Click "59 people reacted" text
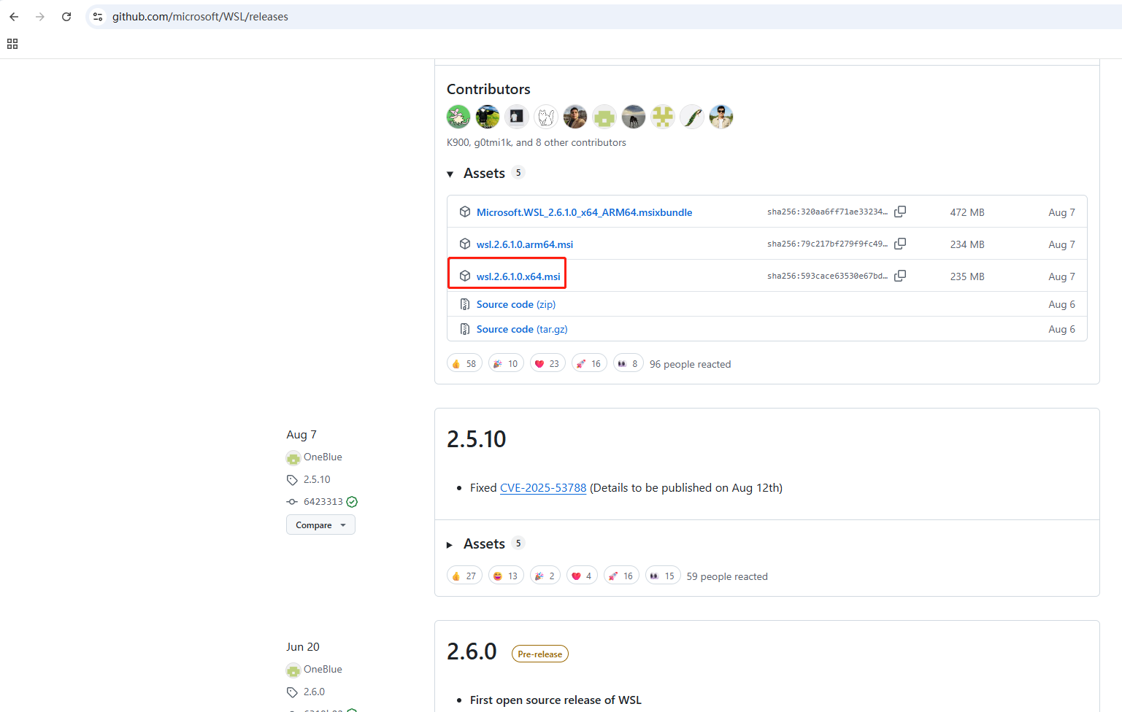1122x712 pixels. tap(727, 576)
